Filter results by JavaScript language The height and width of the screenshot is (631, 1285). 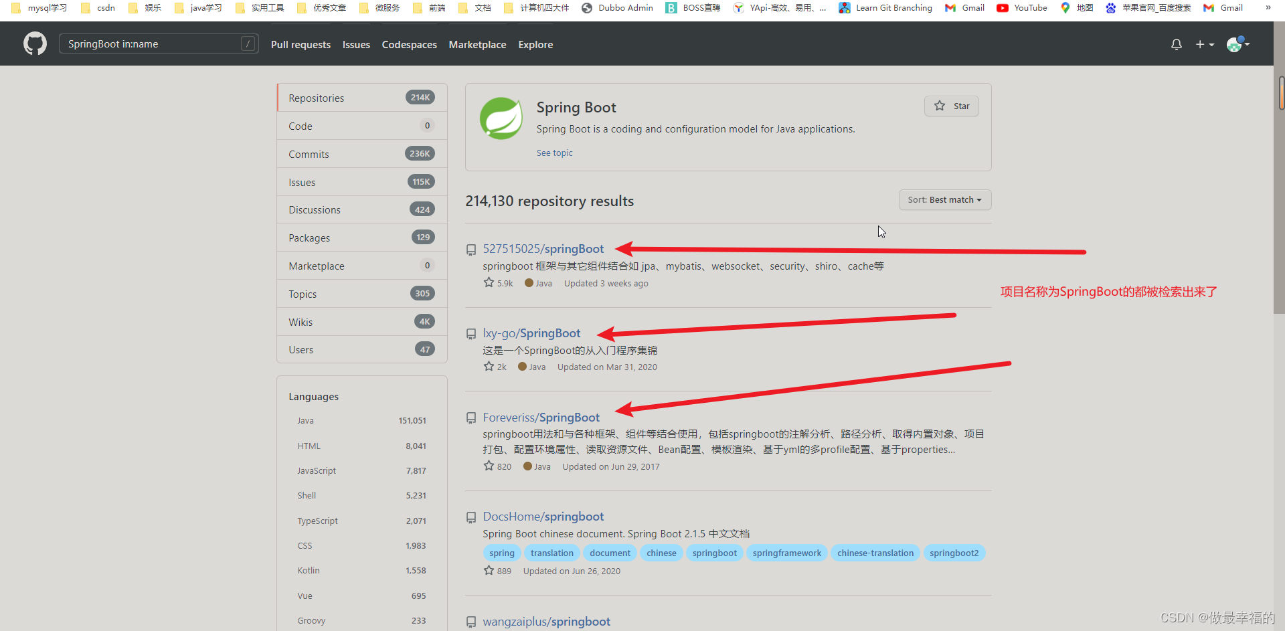[362, 470]
